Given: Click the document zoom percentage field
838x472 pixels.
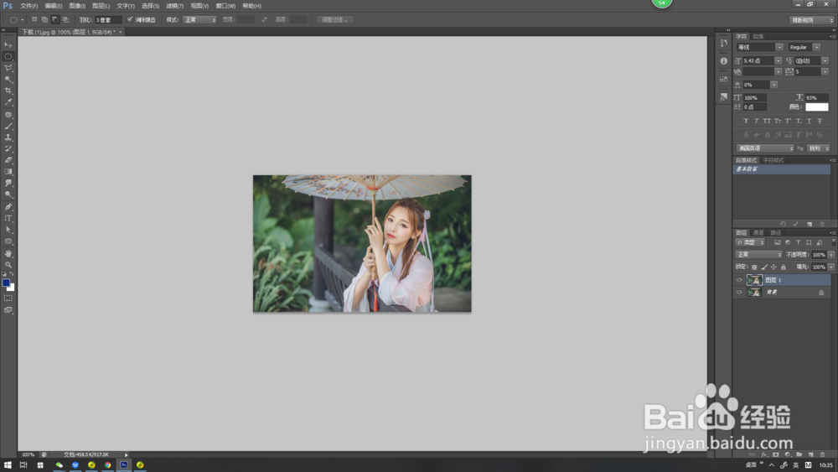Looking at the screenshot, I should pos(28,455).
